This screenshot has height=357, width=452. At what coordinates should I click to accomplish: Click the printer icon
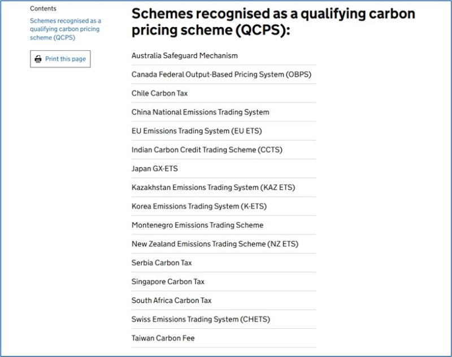(x=38, y=59)
